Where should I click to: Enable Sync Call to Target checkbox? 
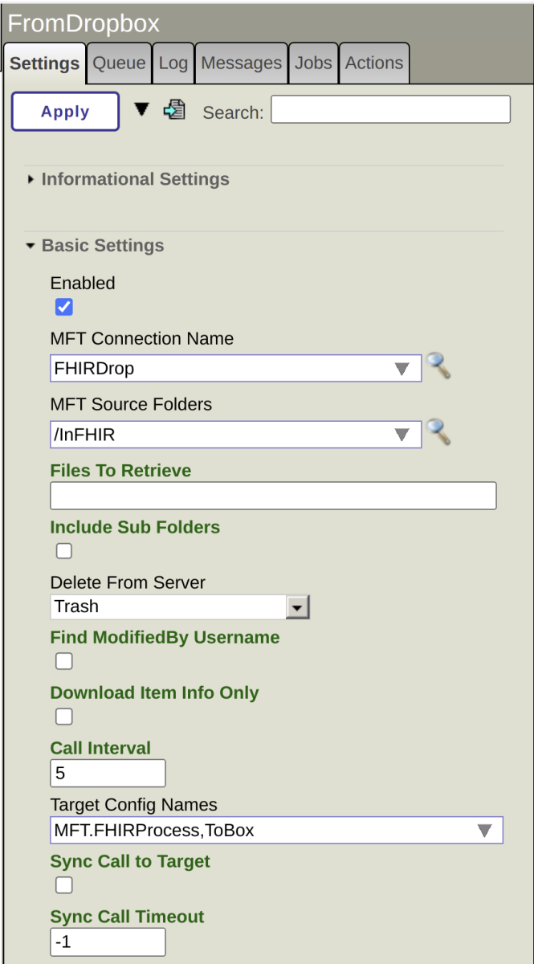point(63,885)
